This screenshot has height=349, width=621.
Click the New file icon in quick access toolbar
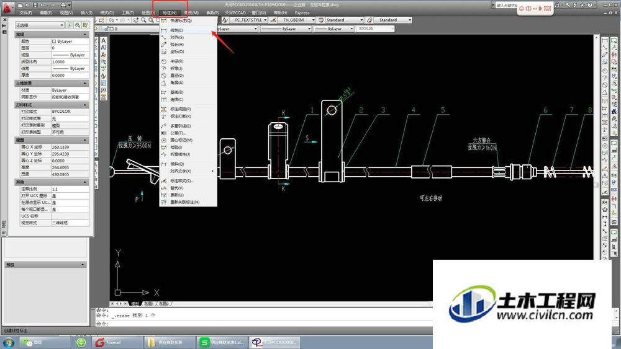click(x=20, y=5)
